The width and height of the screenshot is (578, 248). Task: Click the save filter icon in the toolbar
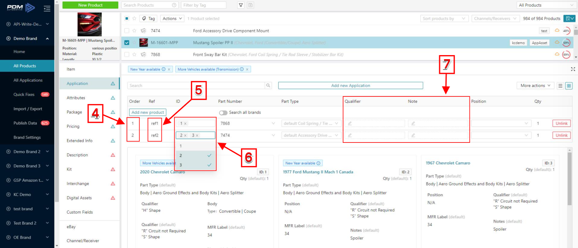250,5
